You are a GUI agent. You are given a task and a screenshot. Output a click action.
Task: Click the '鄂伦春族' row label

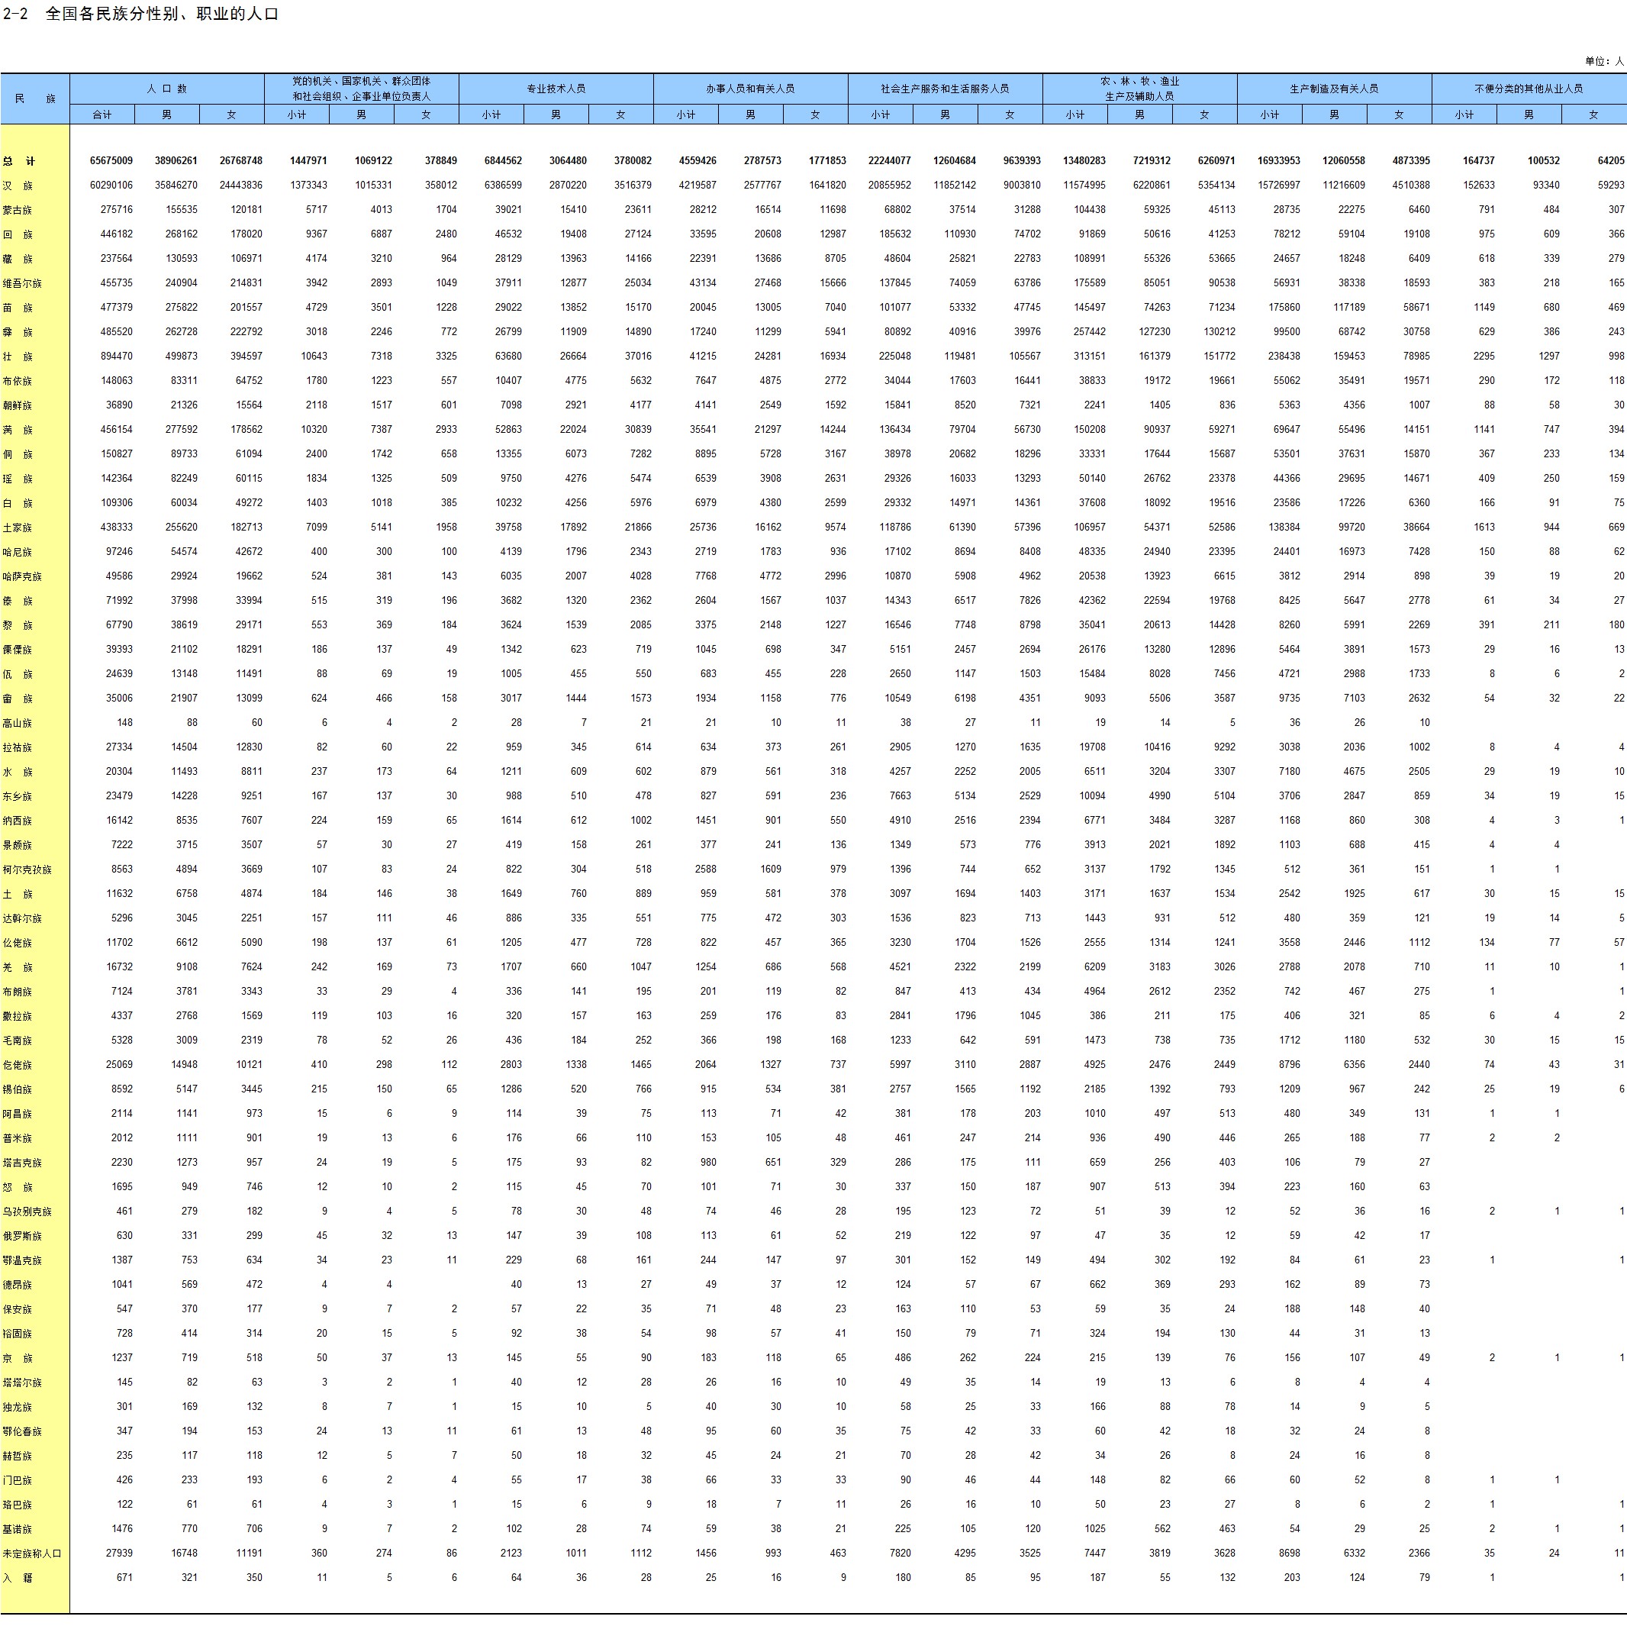tap(22, 1432)
